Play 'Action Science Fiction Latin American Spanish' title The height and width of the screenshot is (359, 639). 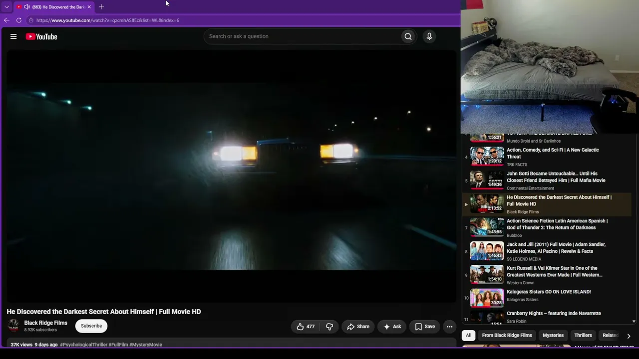pos(557,224)
